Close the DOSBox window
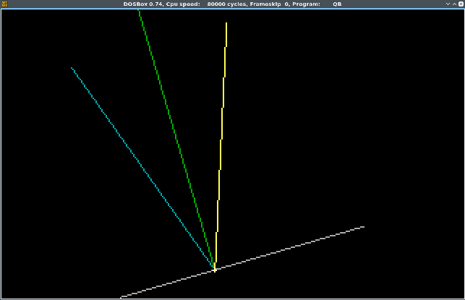The width and height of the screenshot is (465, 300). pos(460,4)
